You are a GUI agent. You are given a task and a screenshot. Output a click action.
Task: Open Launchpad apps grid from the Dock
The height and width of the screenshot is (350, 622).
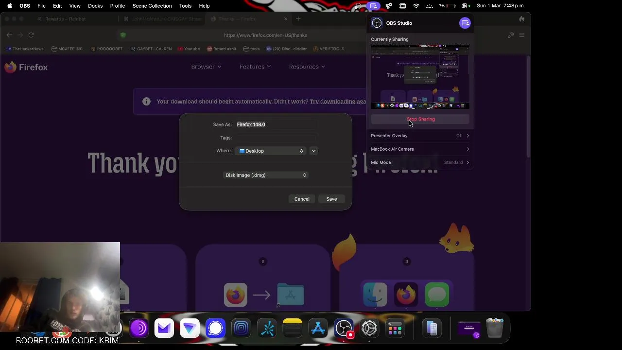tap(395, 329)
